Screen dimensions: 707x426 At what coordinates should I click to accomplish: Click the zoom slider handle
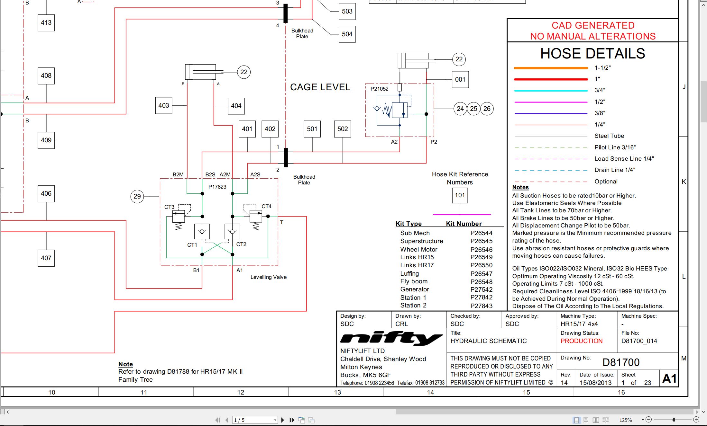click(x=674, y=420)
